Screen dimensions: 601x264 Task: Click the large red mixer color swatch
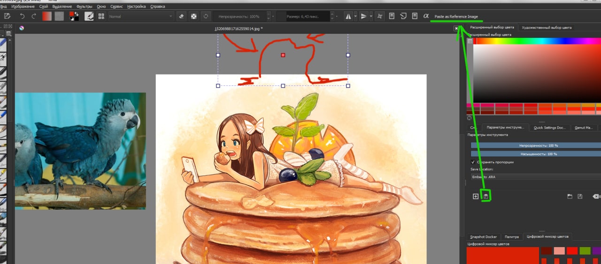tap(503, 256)
